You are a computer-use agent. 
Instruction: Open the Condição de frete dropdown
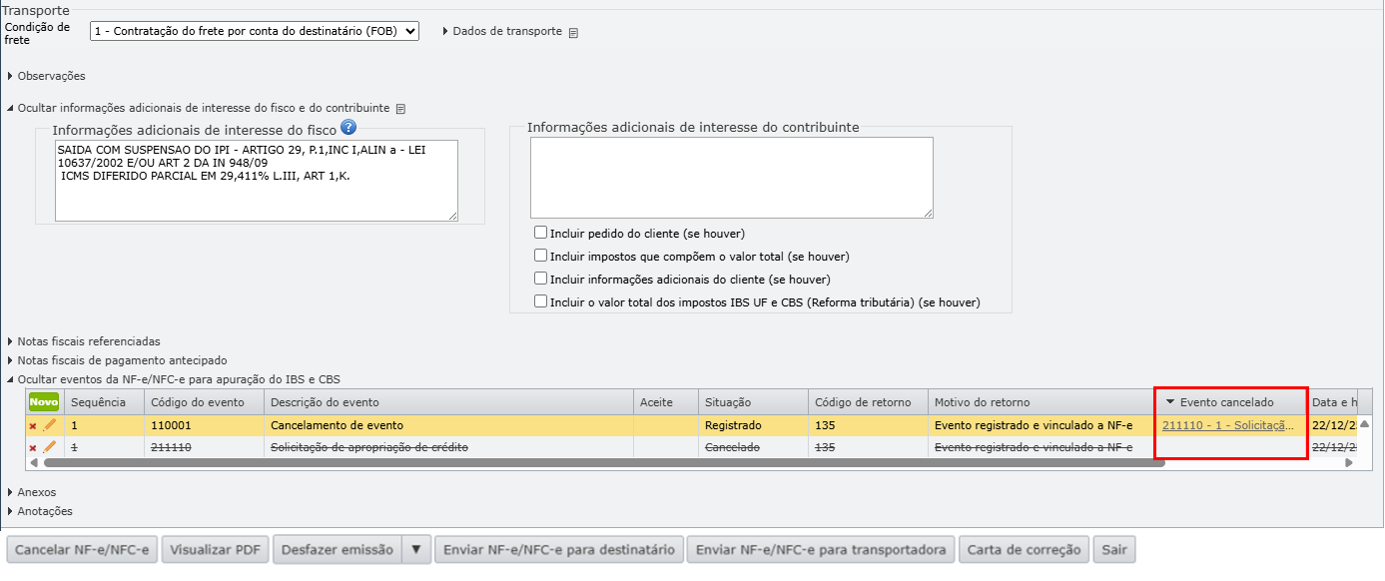click(255, 31)
